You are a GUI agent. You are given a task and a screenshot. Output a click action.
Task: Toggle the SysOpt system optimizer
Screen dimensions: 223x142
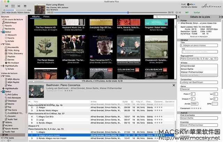point(197,13)
